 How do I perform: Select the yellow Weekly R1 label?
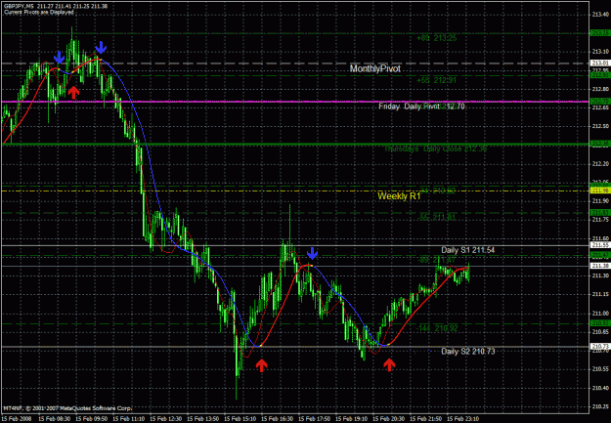(399, 196)
